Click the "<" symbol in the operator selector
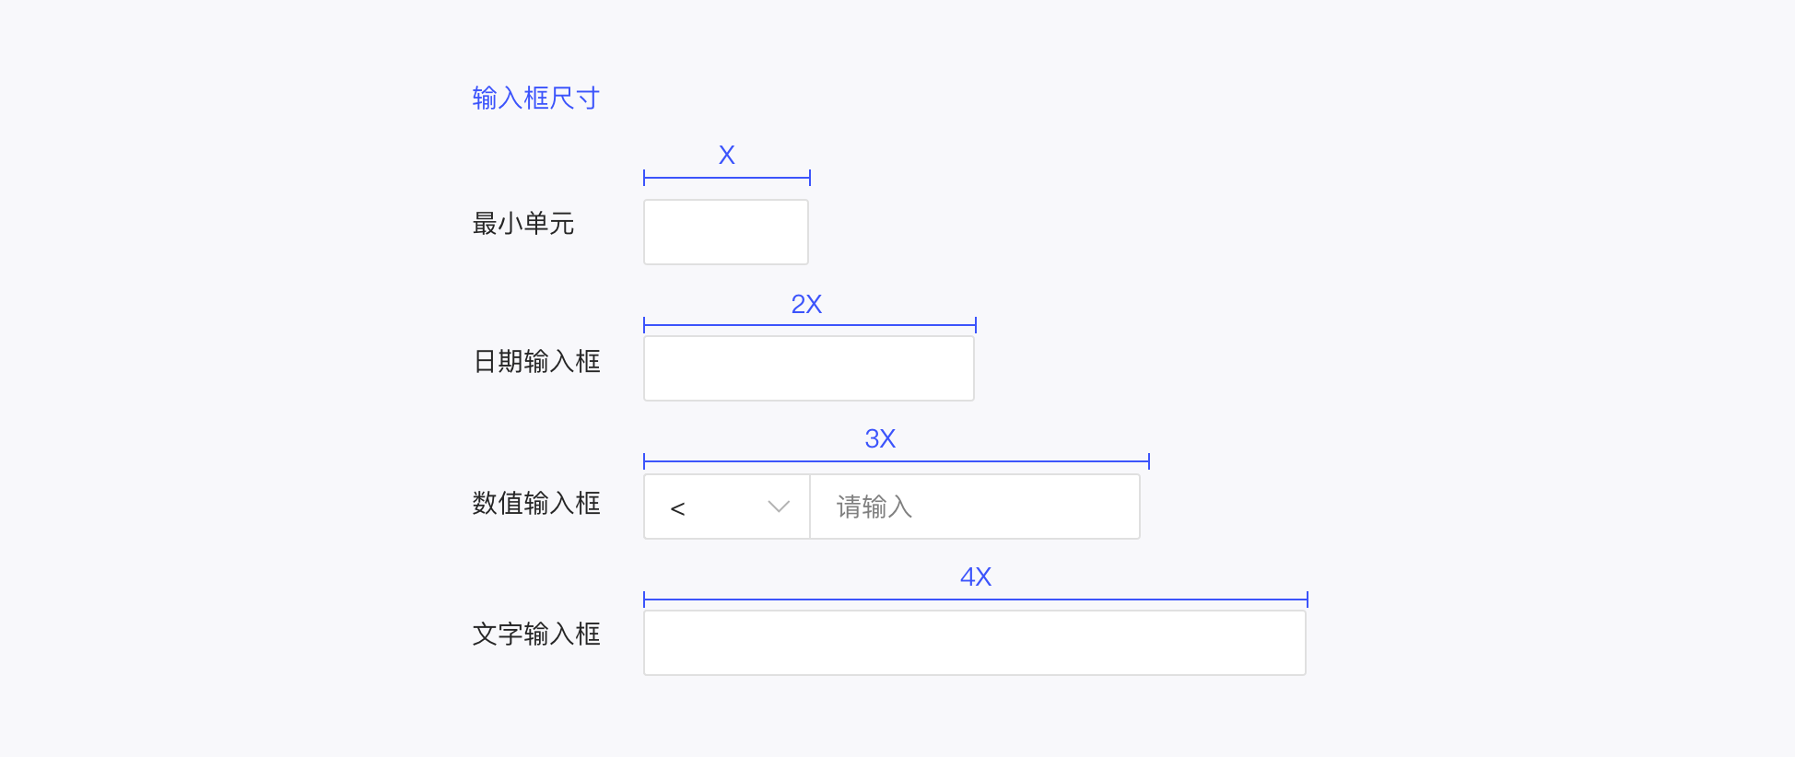This screenshot has width=1795, height=757. click(677, 508)
